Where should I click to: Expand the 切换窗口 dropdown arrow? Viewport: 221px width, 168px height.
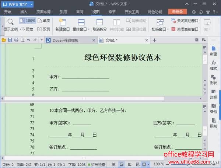tap(168, 29)
